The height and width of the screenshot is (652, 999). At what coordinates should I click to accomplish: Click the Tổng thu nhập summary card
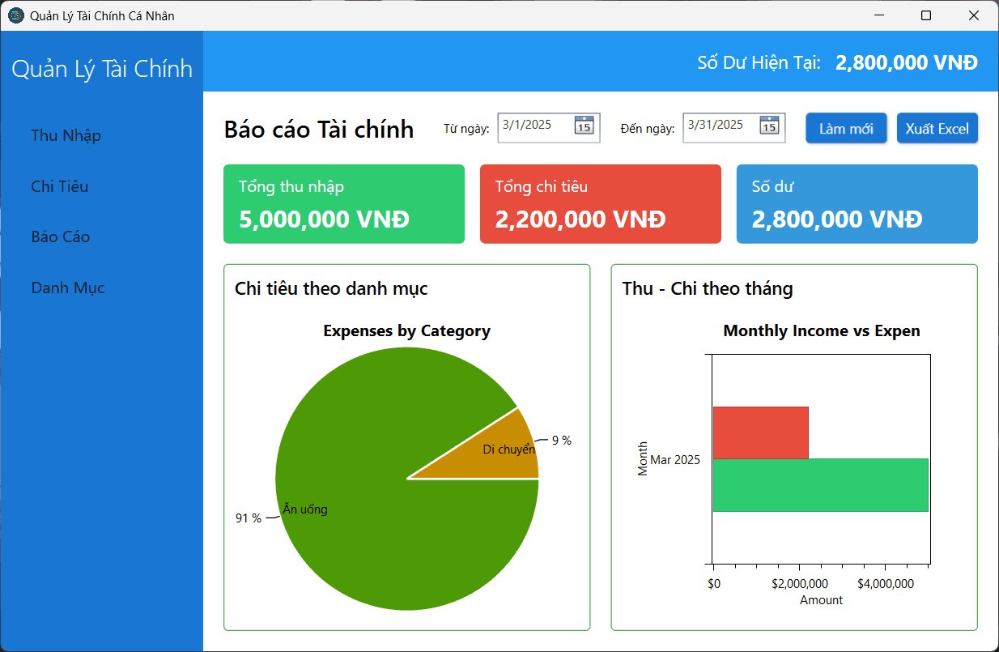tap(344, 204)
